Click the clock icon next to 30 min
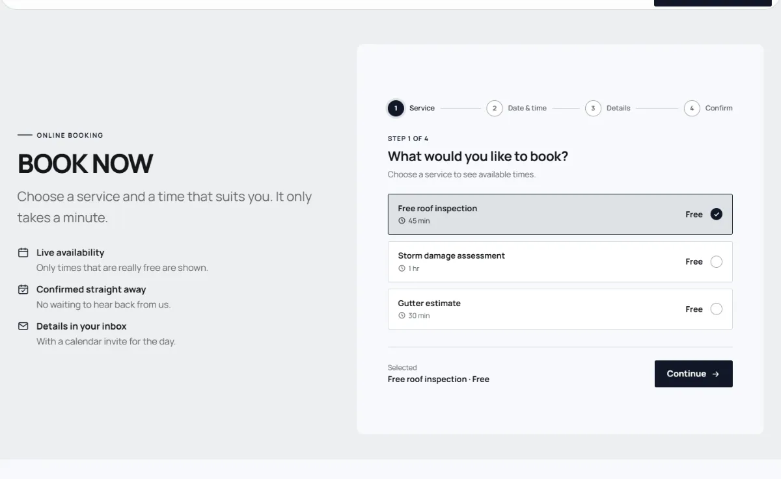The height and width of the screenshot is (479, 781). coord(402,316)
